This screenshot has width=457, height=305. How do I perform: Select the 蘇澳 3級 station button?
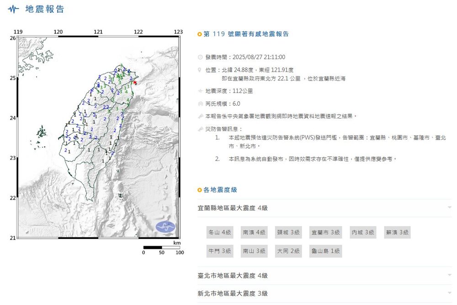(397, 232)
